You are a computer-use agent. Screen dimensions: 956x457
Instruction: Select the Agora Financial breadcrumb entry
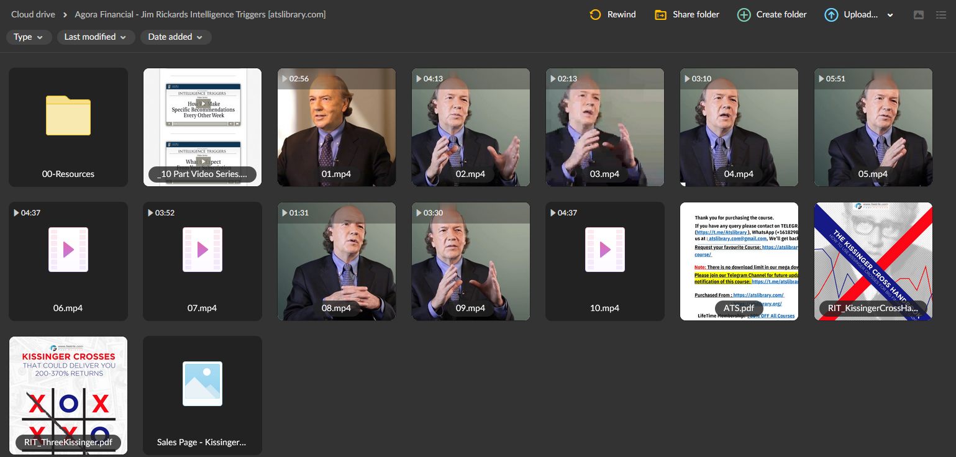click(x=199, y=14)
